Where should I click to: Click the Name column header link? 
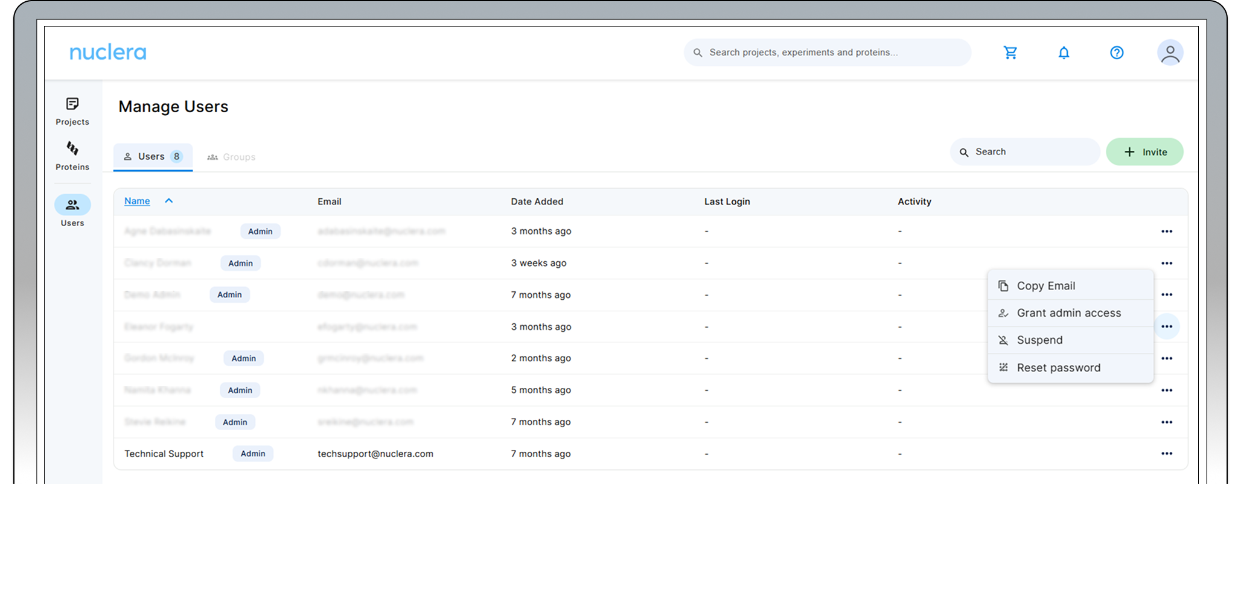tap(137, 201)
